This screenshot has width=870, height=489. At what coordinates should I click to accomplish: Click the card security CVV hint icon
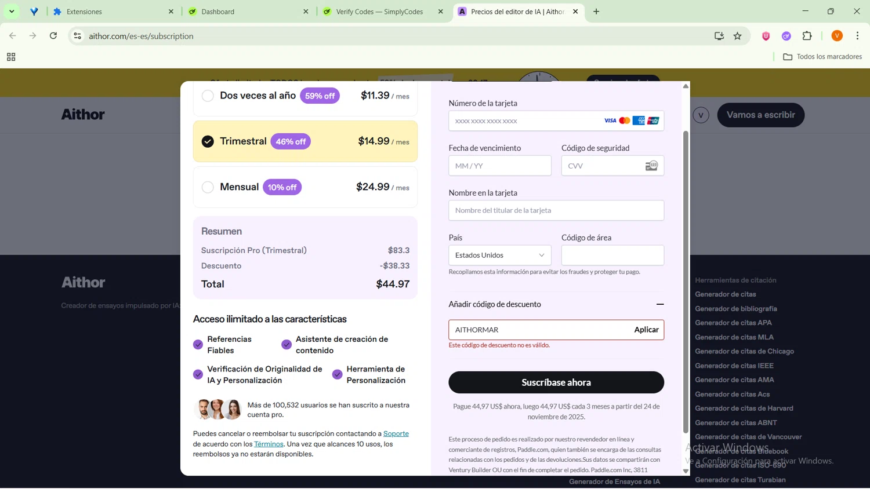click(651, 166)
